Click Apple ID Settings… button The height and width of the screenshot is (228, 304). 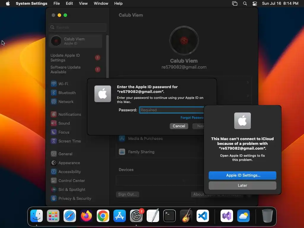(243, 175)
